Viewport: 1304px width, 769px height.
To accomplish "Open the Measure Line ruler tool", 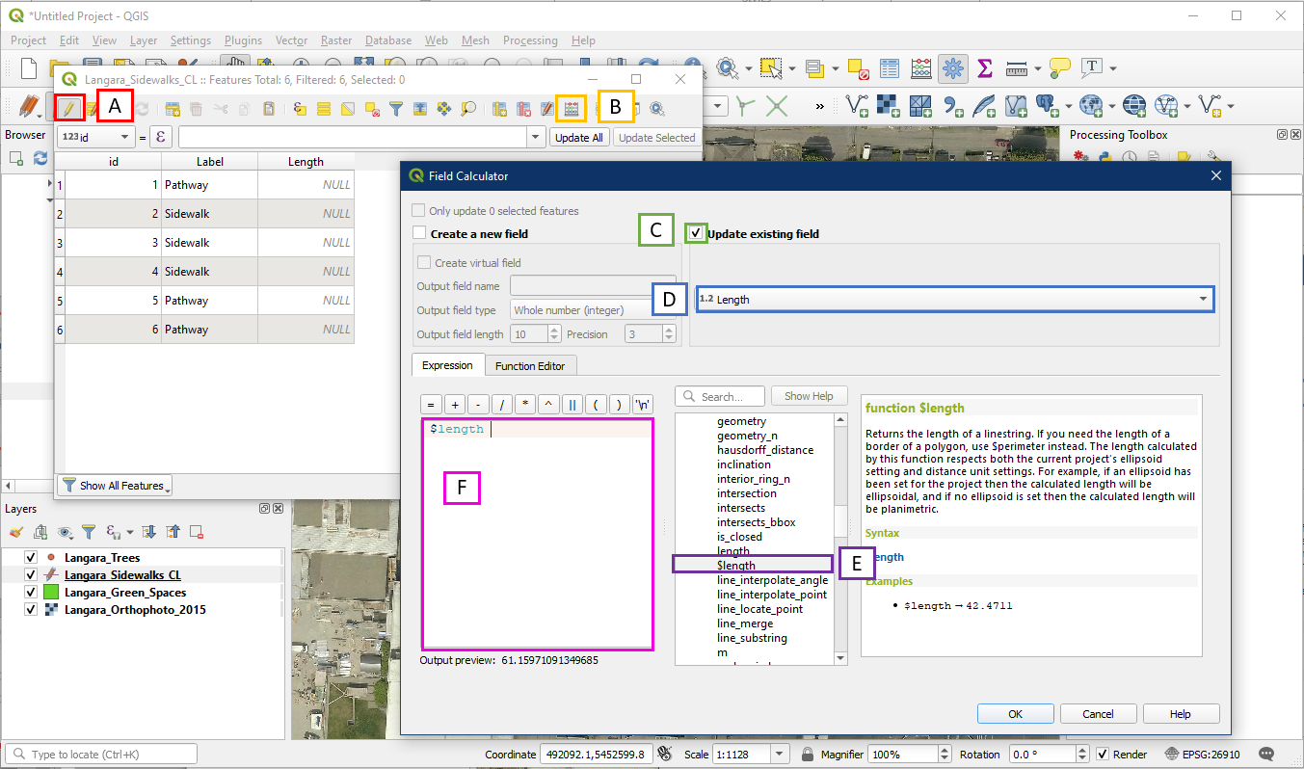I will pos(1016,68).
